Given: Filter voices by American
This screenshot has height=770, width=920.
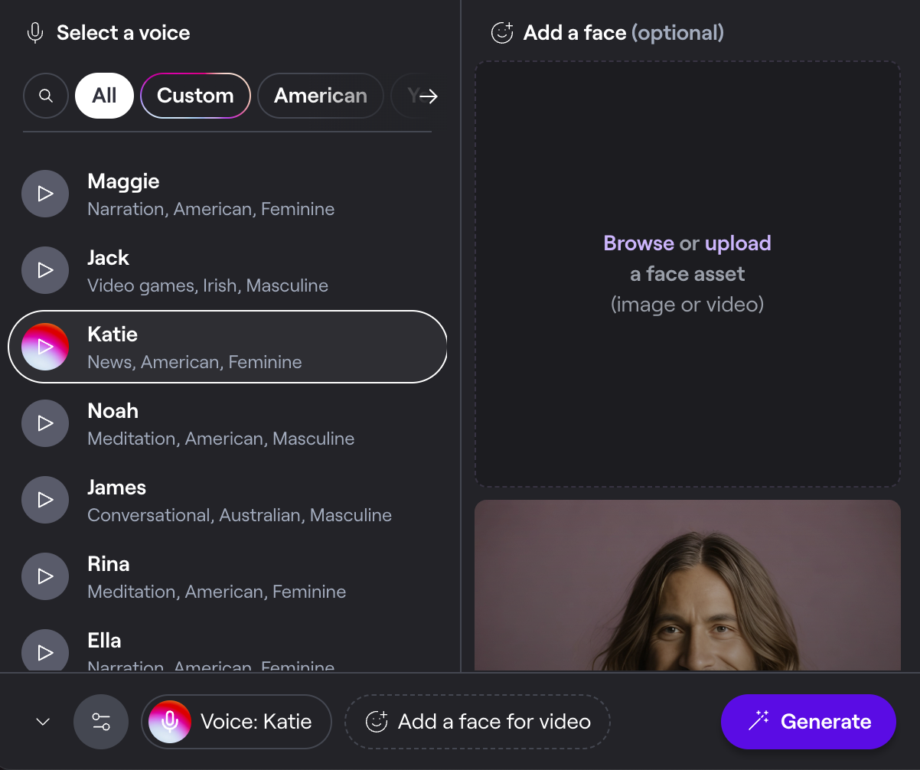Looking at the screenshot, I should [320, 96].
